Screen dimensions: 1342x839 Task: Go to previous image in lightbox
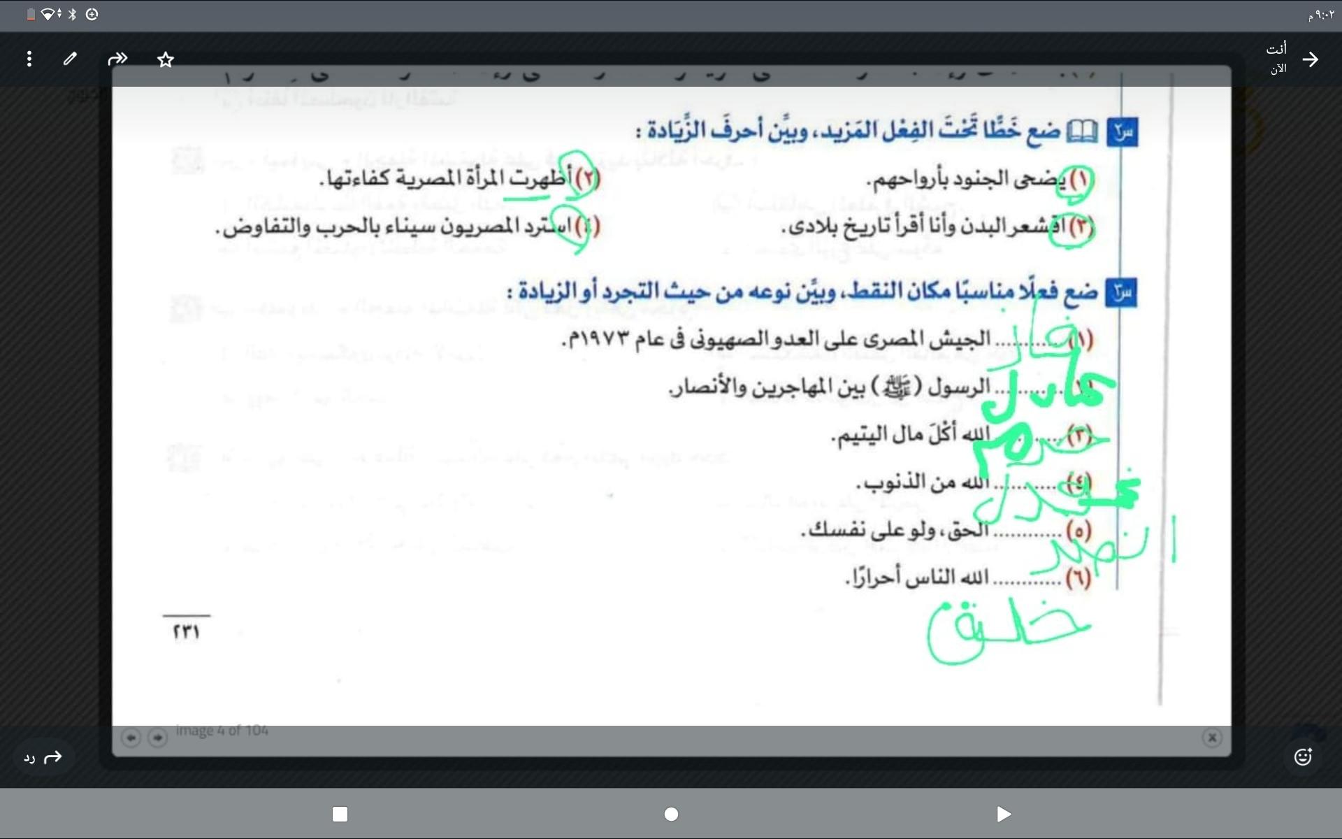point(131,737)
